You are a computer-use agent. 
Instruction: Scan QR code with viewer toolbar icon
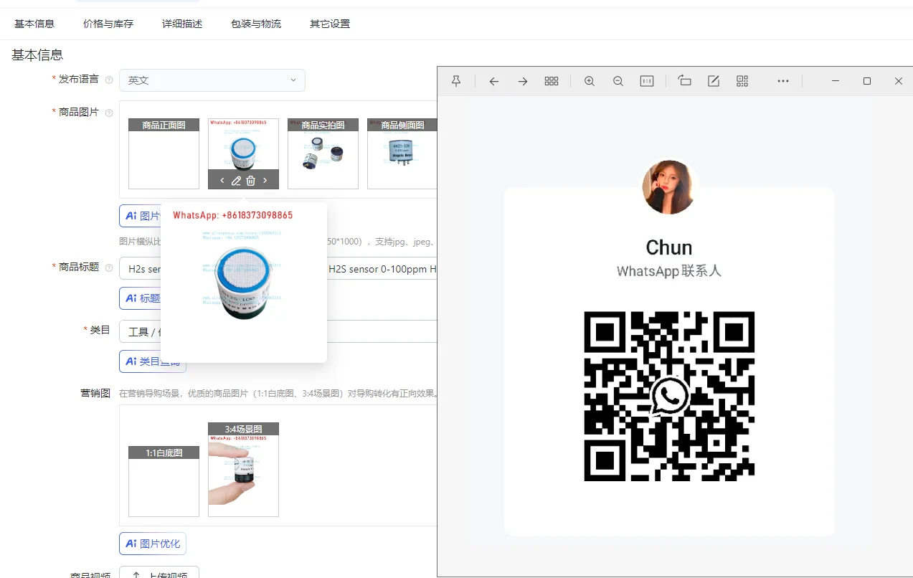click(x=742, y=81)
